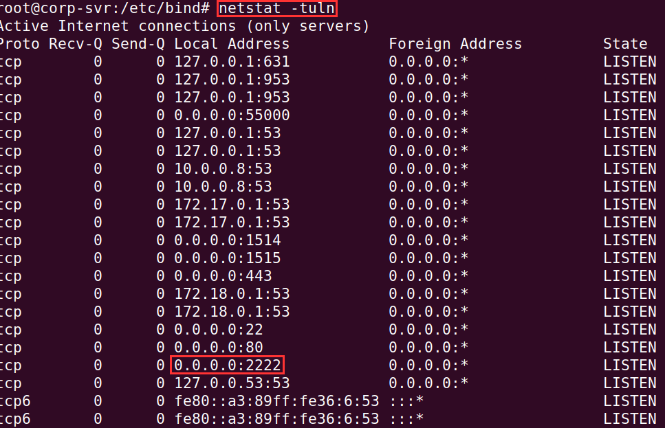Click the Recv-Q column header

(75, 44)
